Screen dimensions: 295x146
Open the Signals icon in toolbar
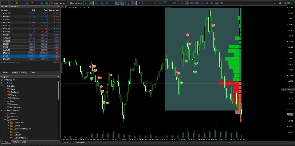pyautogui.click(x=37, y=3)
